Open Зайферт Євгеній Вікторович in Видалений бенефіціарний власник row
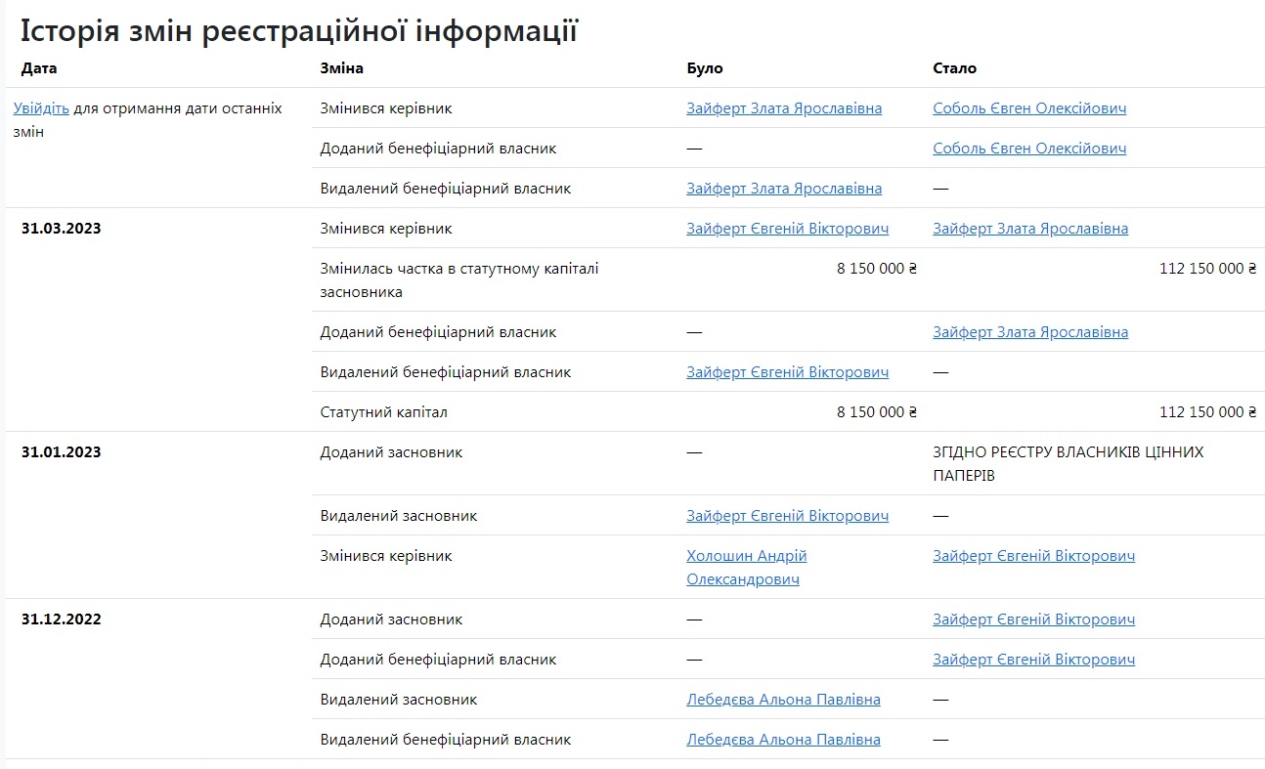Image resolution: width=1265 pixels, height=769 pixels. pos(788,372)
